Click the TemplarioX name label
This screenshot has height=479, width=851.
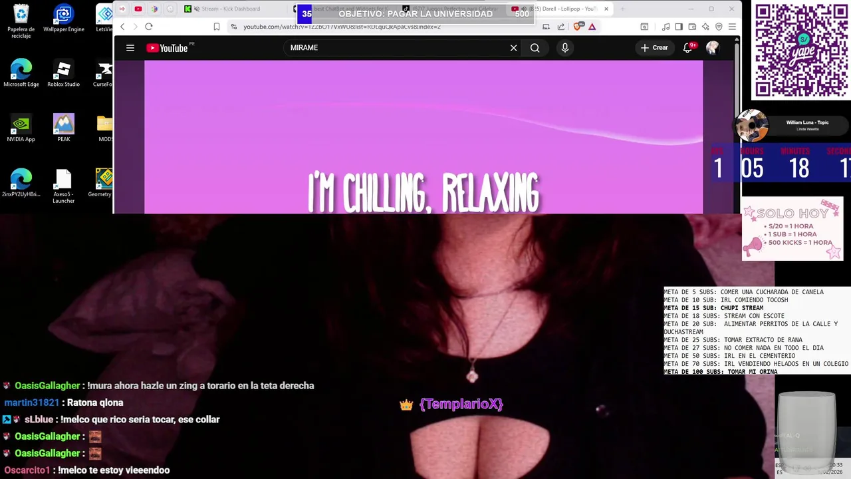(461, 404)
